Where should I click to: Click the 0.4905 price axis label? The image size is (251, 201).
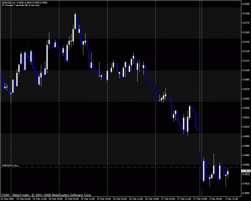pyautogui.click(x=246, y=193)
